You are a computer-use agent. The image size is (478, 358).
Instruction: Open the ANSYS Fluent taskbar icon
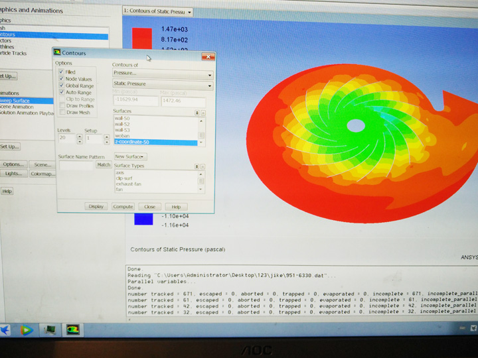pos(72,329)
